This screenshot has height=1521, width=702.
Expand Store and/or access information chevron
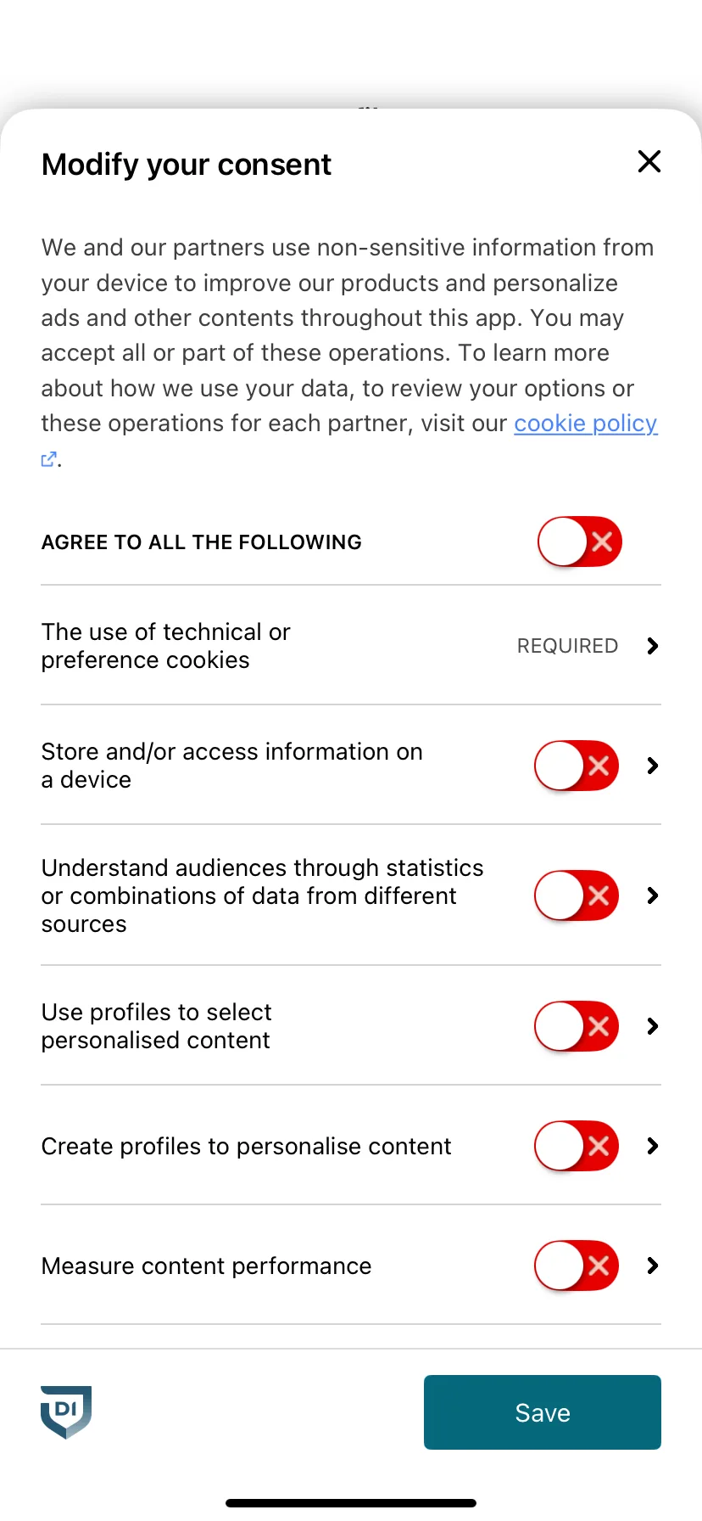tap(652, 766)
